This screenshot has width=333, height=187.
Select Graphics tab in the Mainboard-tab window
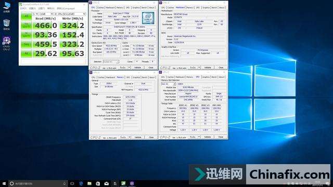(206, 8)
